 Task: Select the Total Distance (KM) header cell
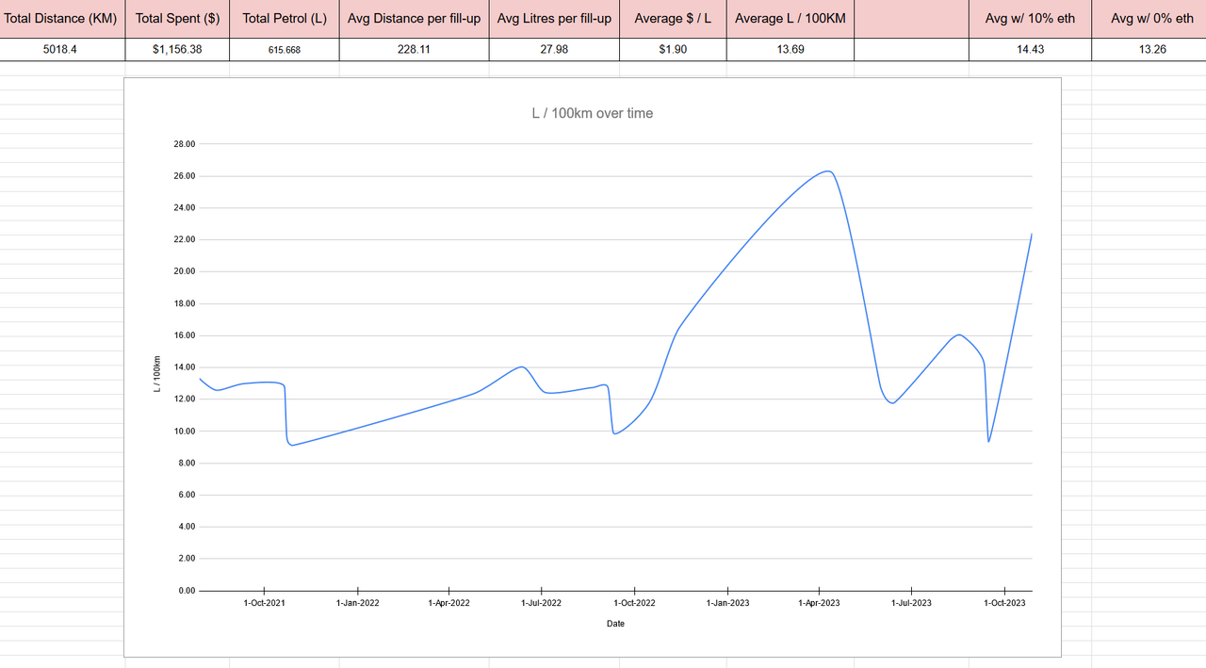click(62, 19)
